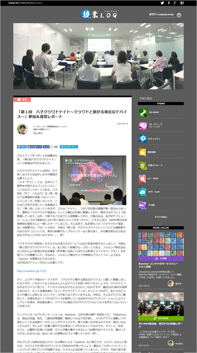
Task: Click the authentication padlock theme icon
Action: pos(142,152)
